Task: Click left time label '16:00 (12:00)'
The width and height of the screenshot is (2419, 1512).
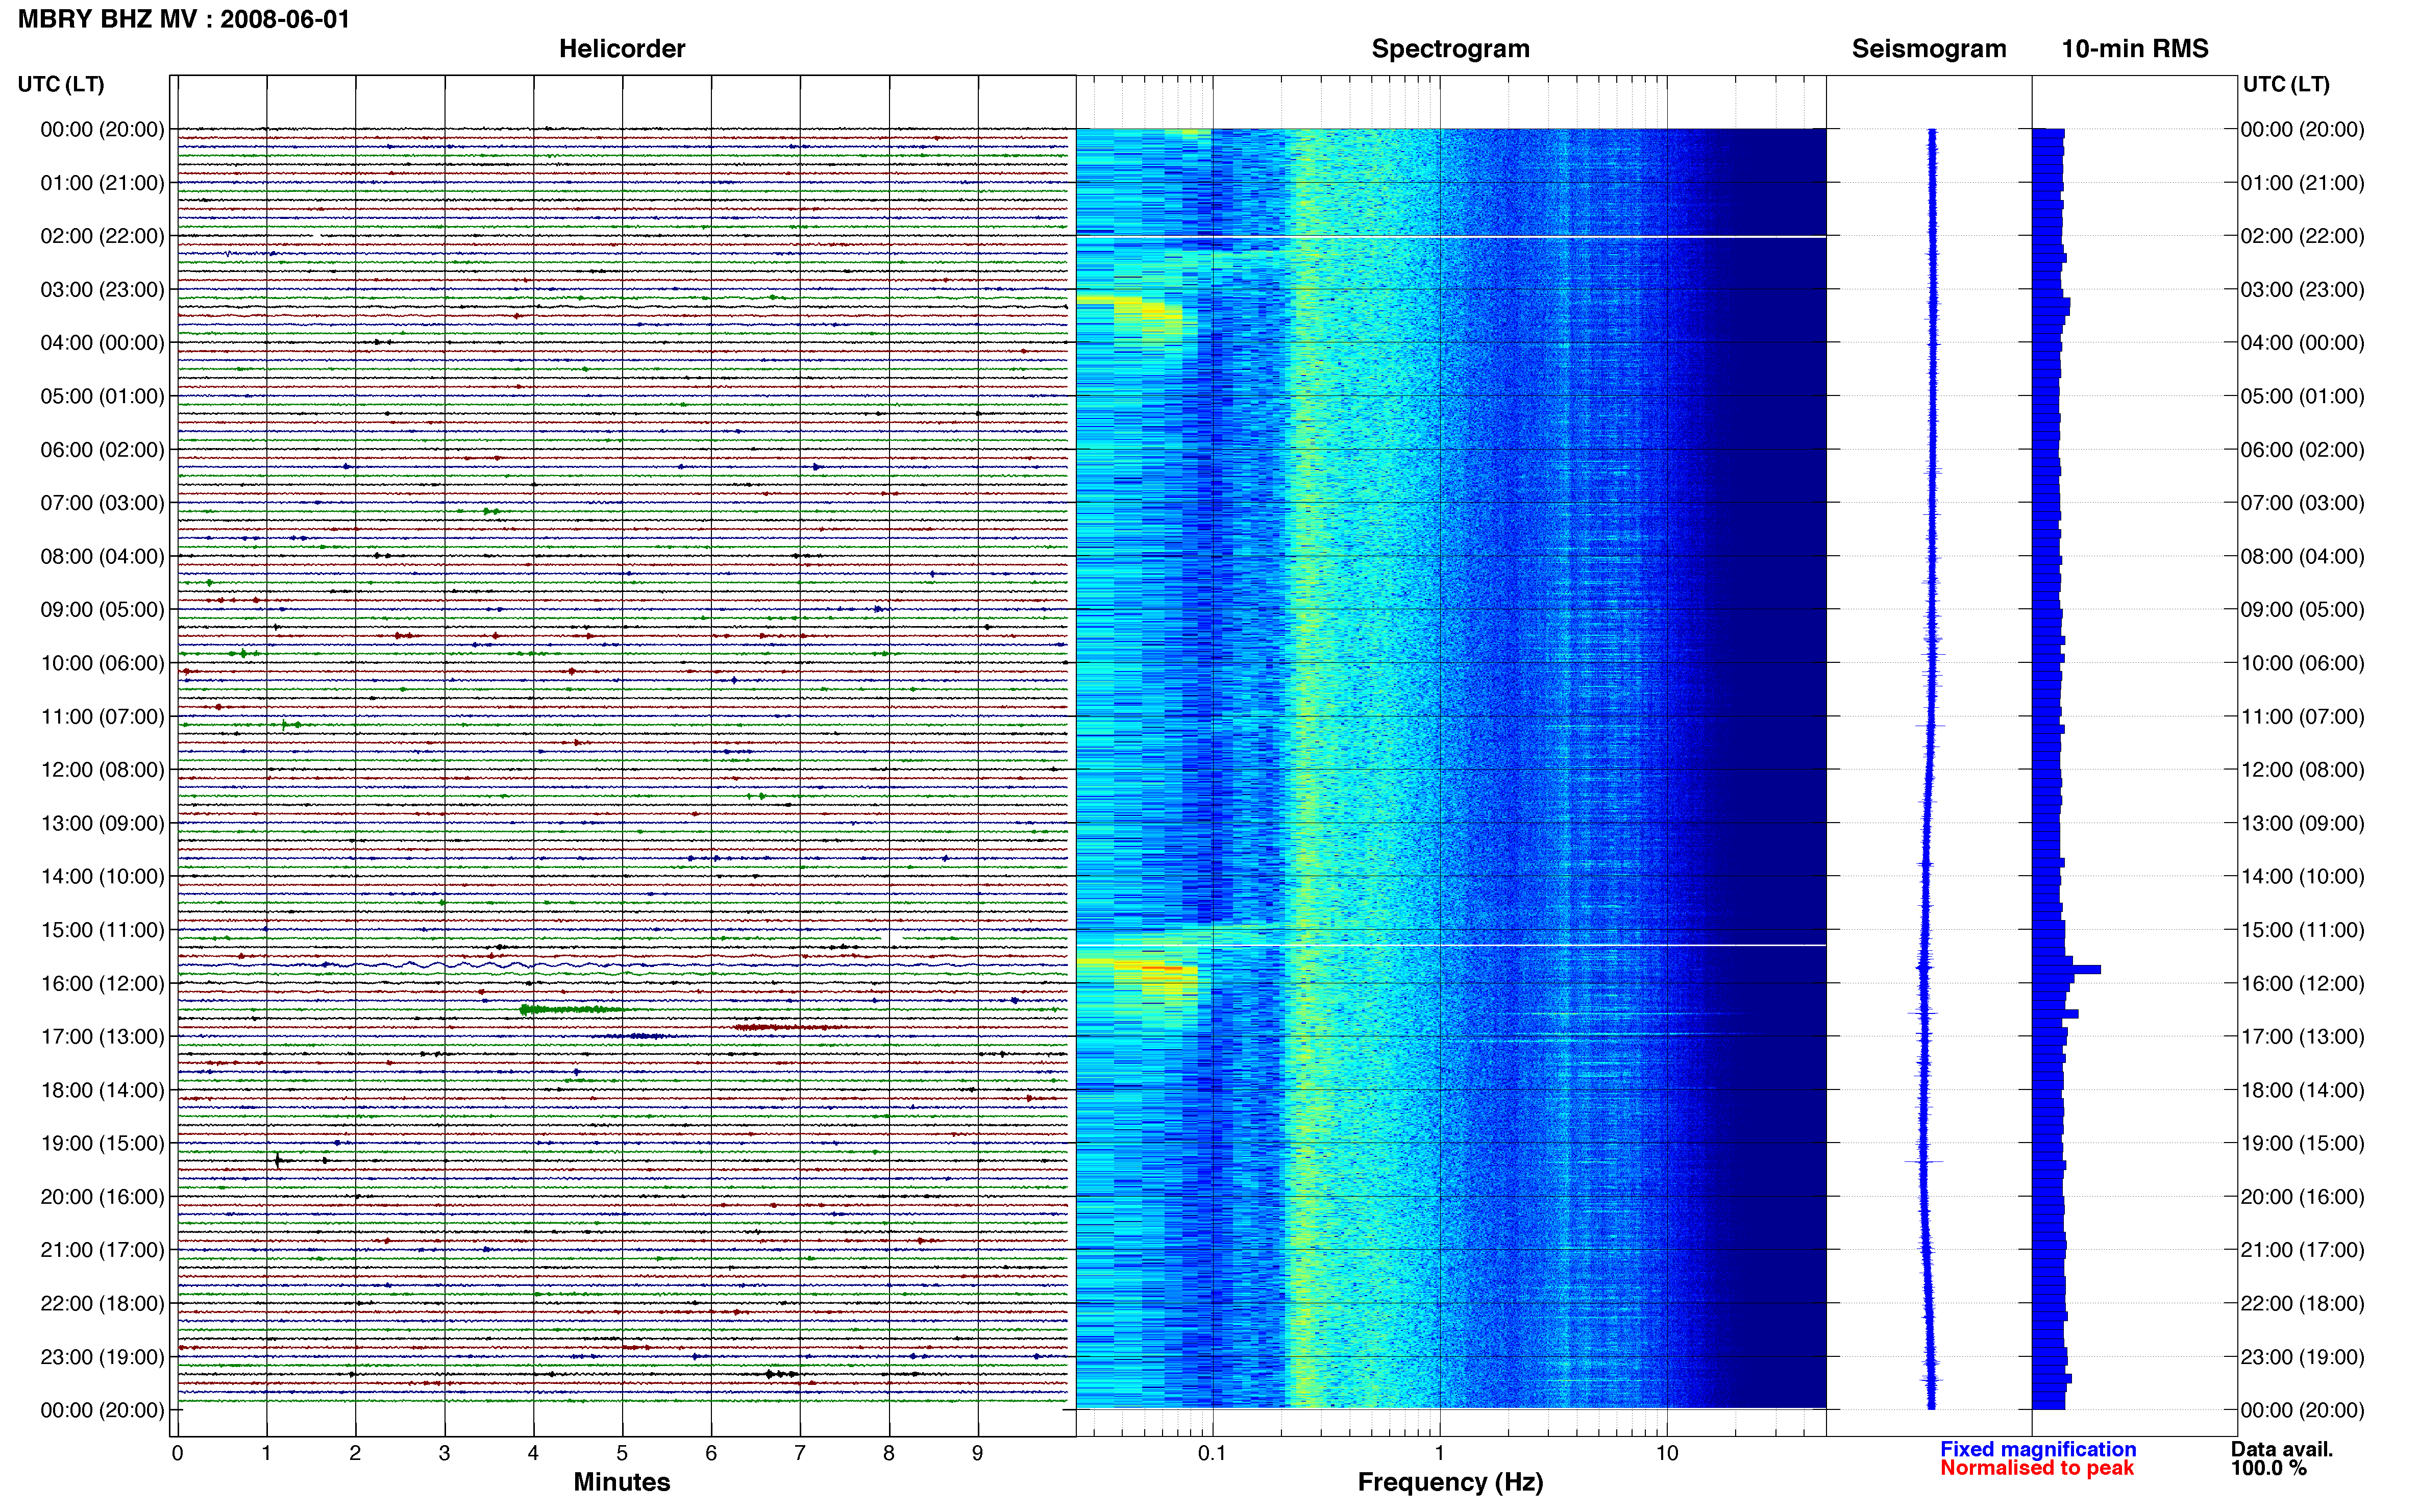Action: [102, 983]
